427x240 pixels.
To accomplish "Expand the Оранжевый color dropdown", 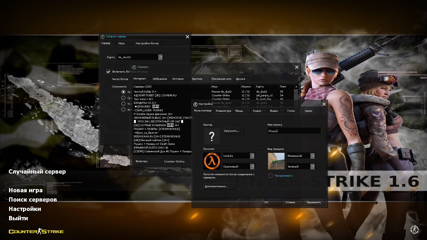I will tap(252, 167).
